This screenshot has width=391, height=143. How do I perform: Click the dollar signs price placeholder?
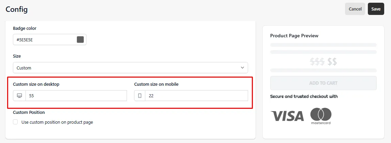click(323, 61)
